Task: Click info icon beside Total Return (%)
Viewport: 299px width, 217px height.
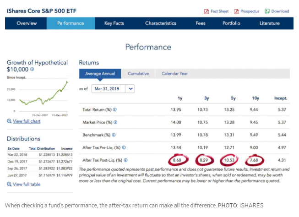Action: click(114, 110)
